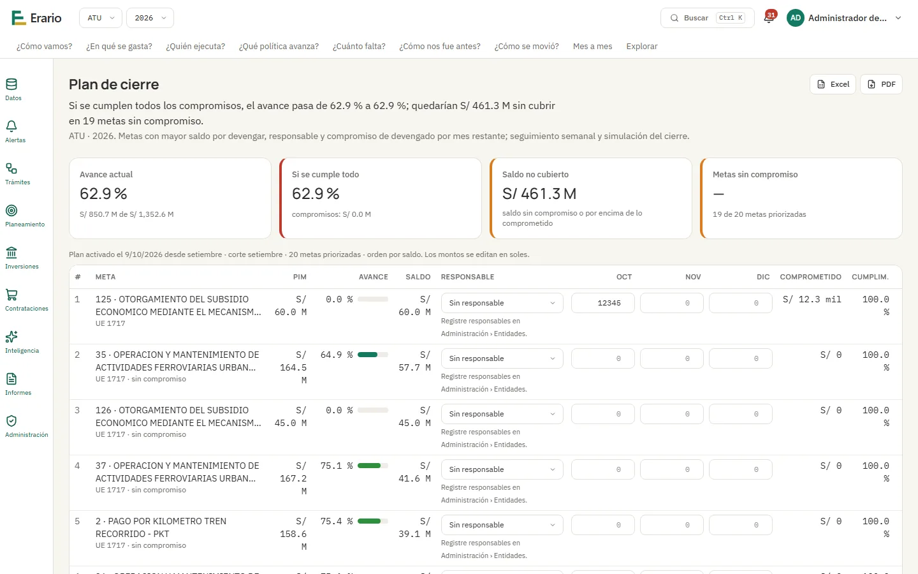Click the Saldo no cubierto card
Screen dimensions: 918x574
(x=591, y=198)
